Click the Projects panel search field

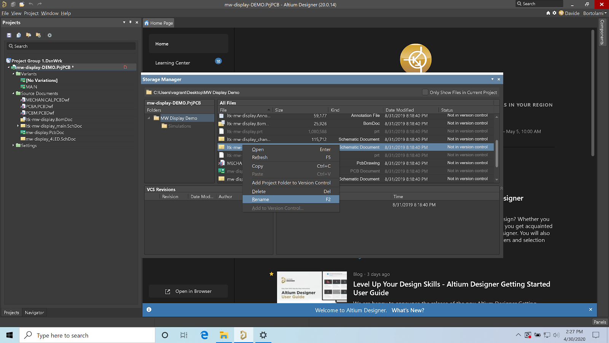pyautogui.click(x=71, y=46)
